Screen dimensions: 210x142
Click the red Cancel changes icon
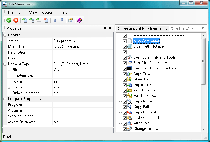[x=16, y=20]
